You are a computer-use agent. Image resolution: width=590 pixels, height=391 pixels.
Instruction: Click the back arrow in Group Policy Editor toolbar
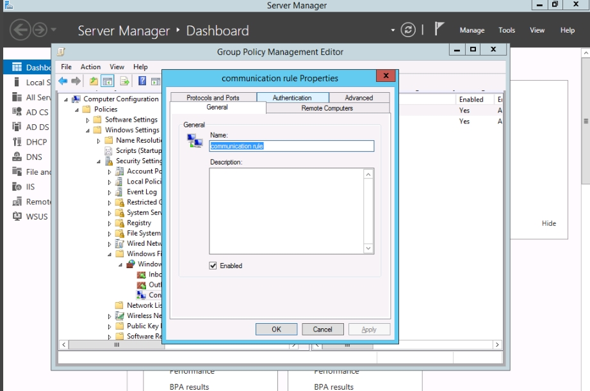(63, 81)
